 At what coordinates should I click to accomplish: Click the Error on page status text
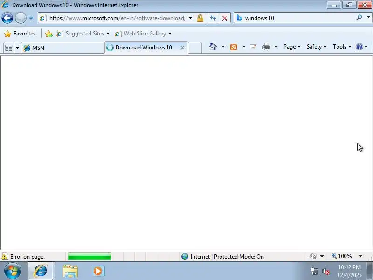[x=28, y=257]
